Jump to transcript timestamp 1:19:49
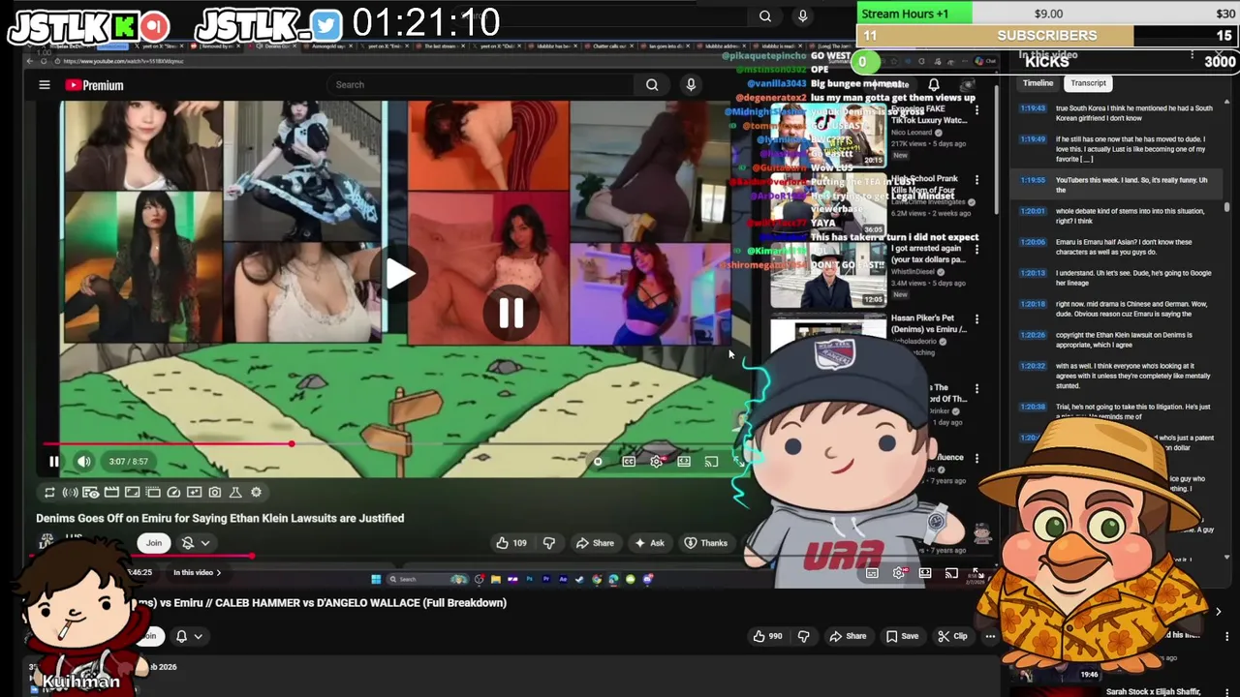 pos(1032,139)
